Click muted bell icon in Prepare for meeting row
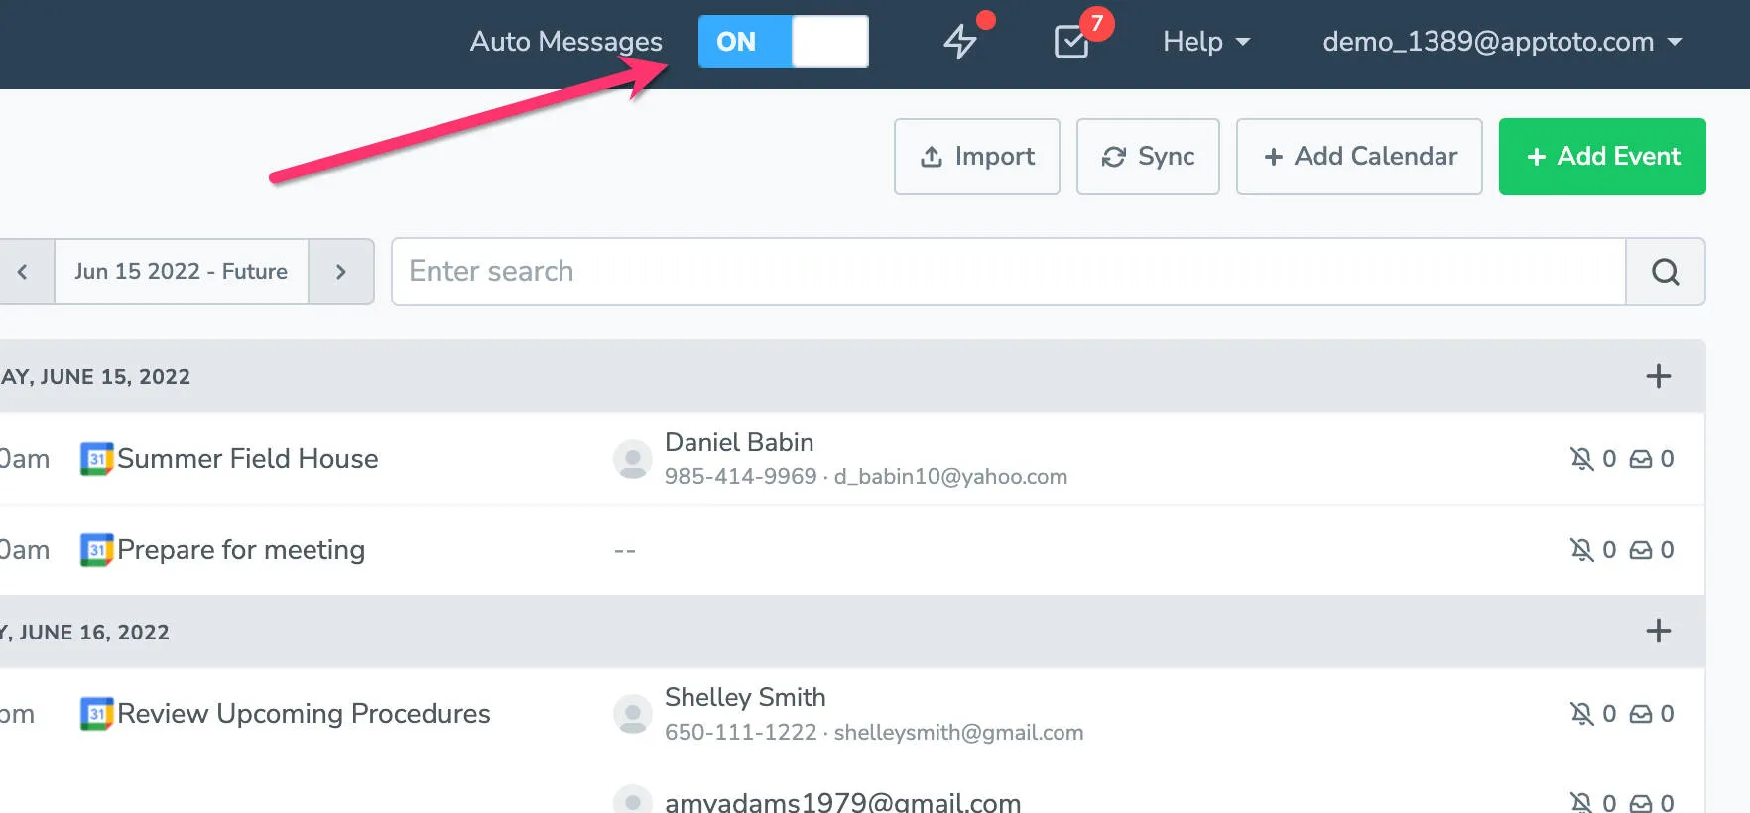Image resolution: width=1750 pixels, height=813 pixels. pos(1581,550)
